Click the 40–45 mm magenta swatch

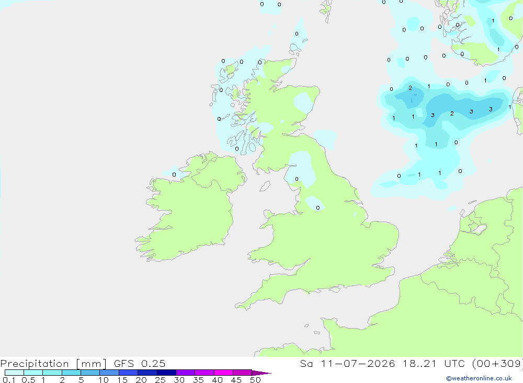pos(223,373)
